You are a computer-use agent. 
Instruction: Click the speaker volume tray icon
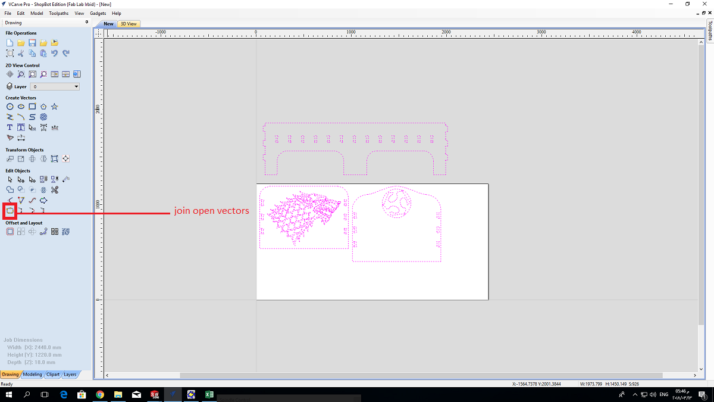click(653, 394)
